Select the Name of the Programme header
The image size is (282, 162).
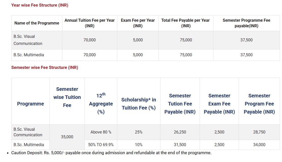click(37, 23)
